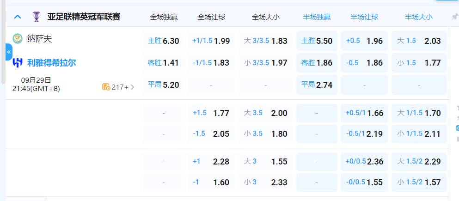Choose handicap +1/1.5 at 1.99
Screen dimensions: 459x201
pyautogui.click(x=211, y=41)
